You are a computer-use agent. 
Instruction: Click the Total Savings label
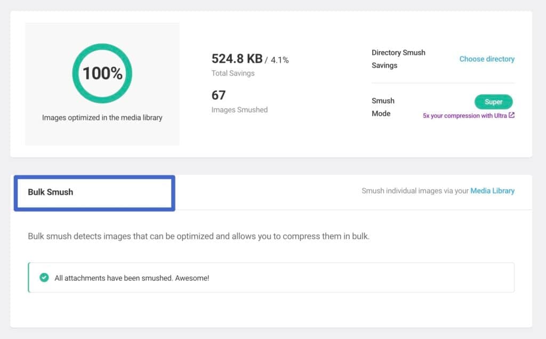[233, 74]
